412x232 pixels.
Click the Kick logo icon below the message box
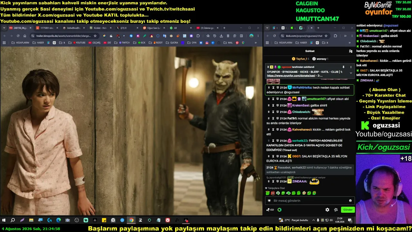[x=279, y=210]
